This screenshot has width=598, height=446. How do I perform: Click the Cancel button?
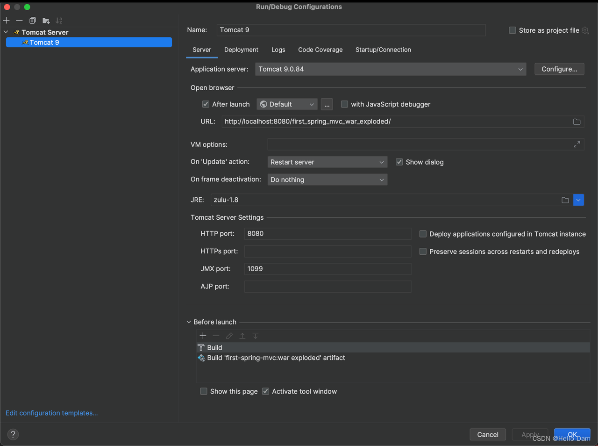point(488,435)
